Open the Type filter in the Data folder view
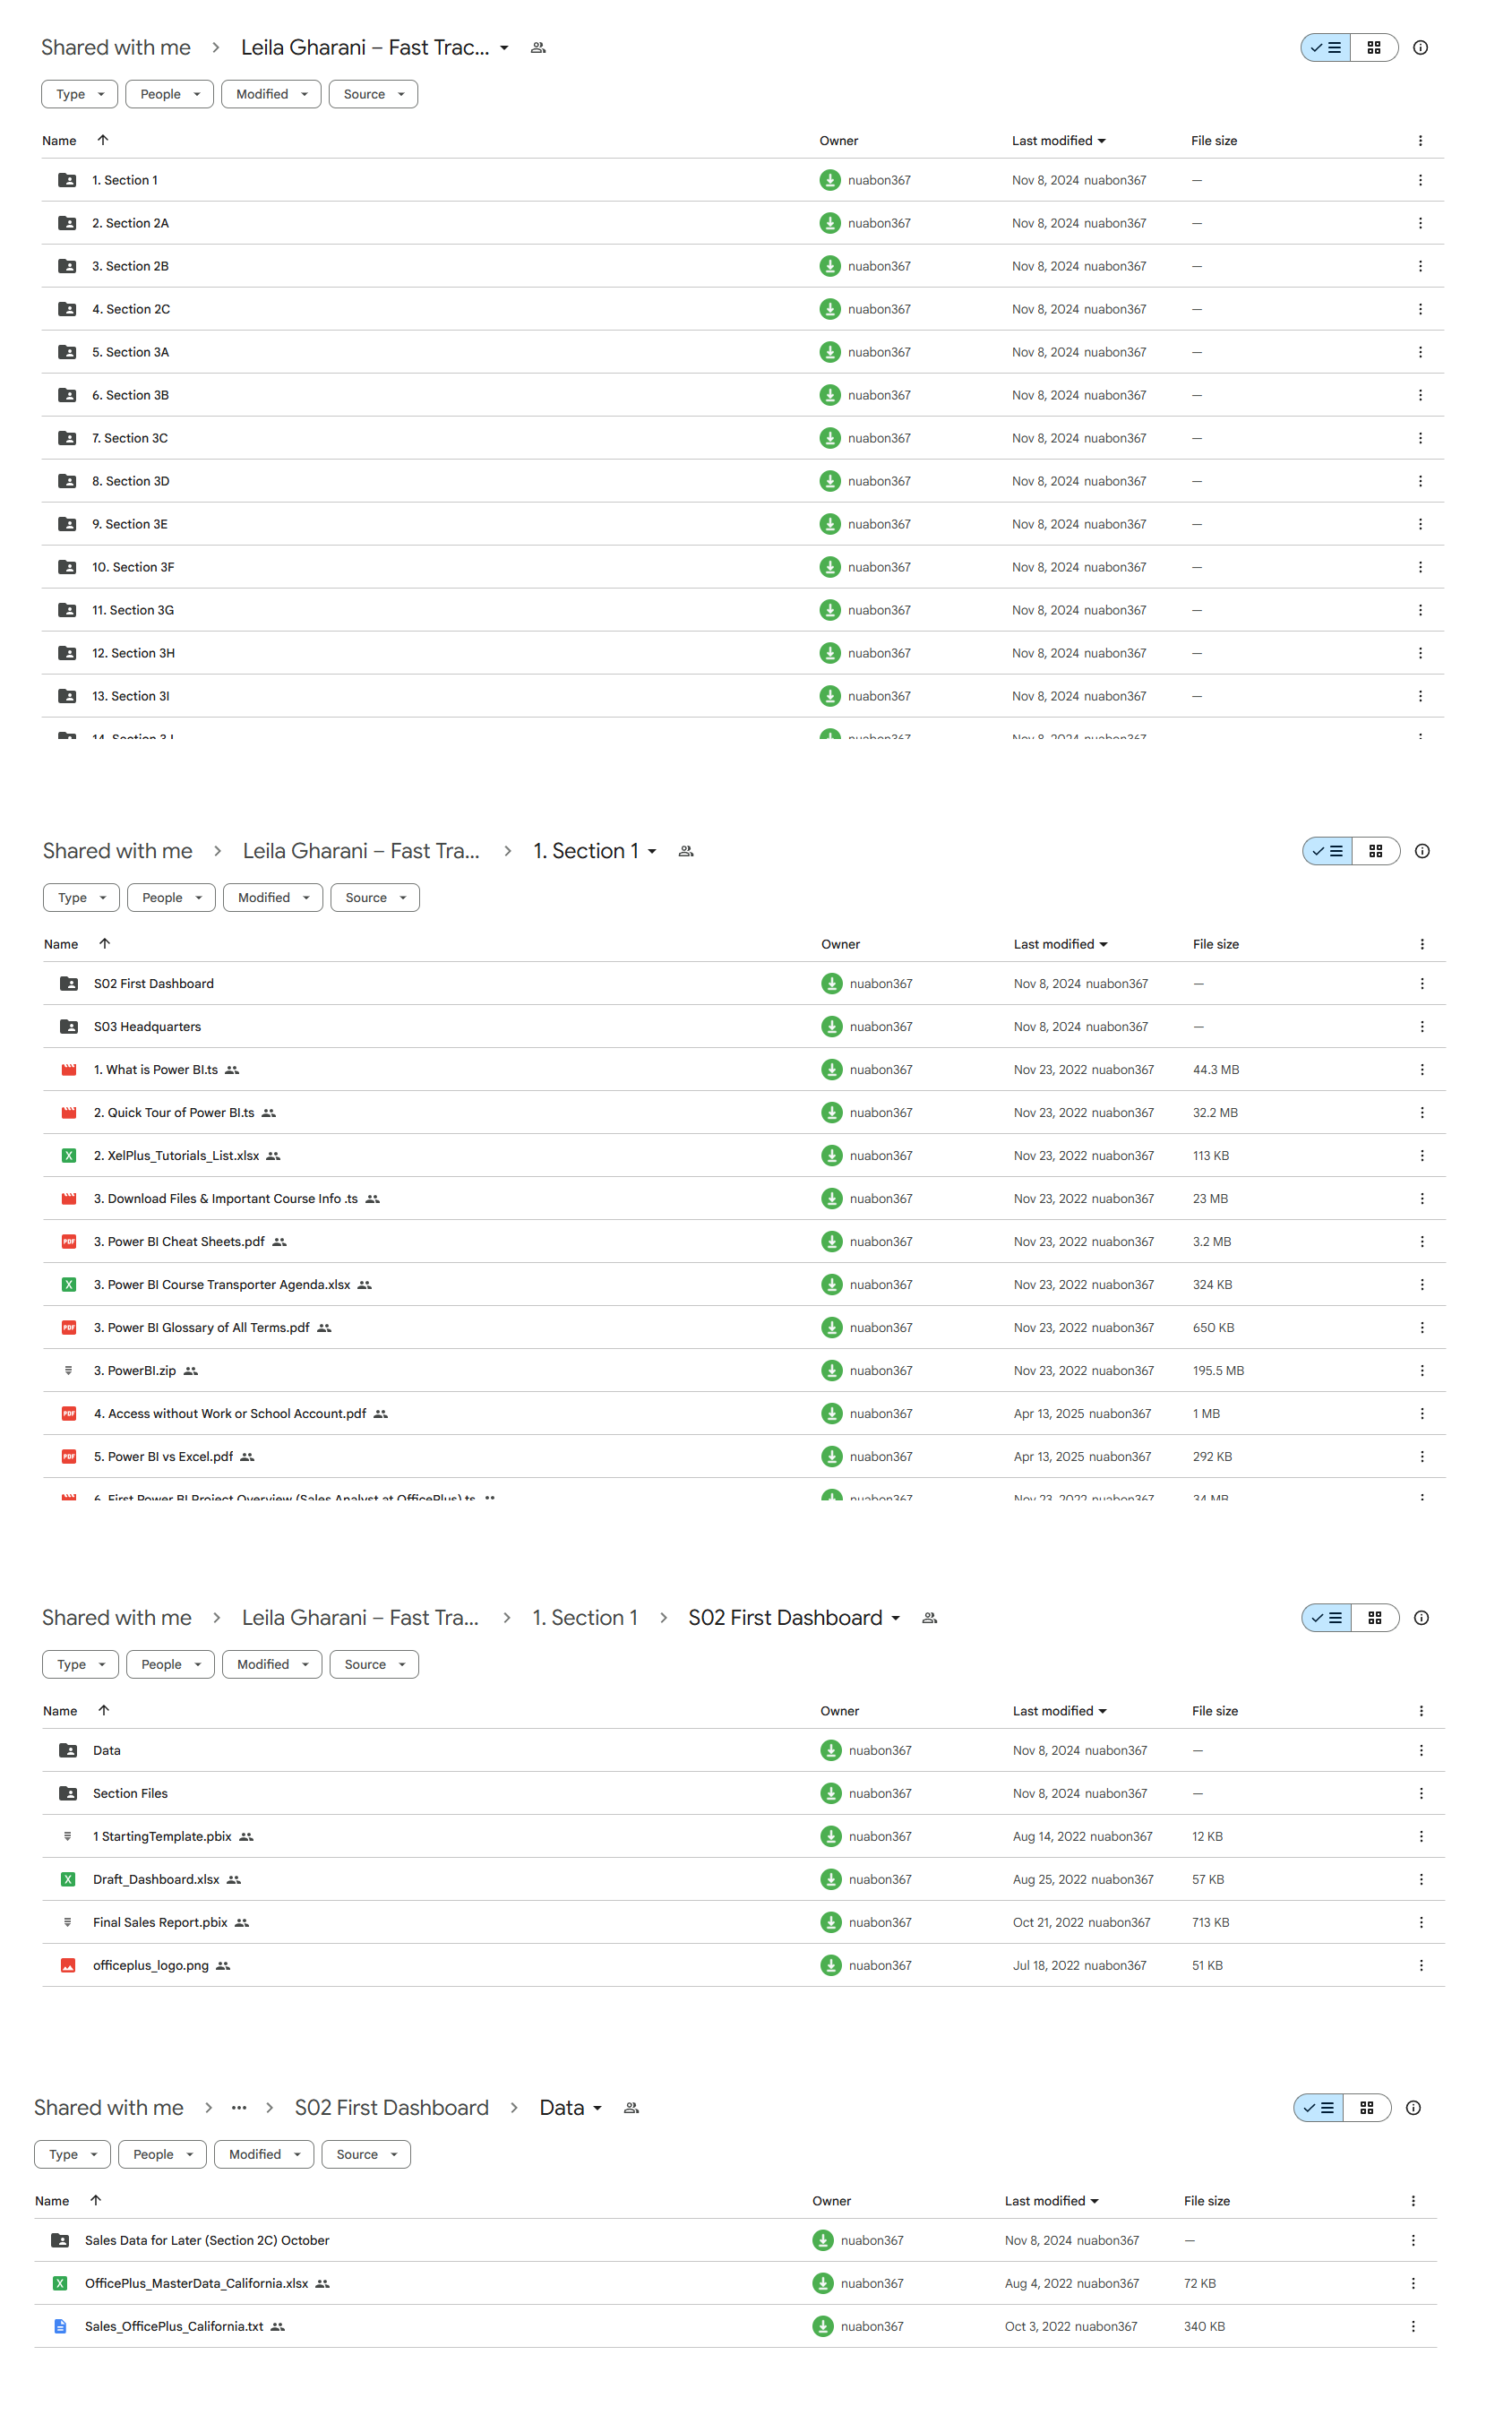This screenshot has height=2415, width=1512. click(72, 2155)
